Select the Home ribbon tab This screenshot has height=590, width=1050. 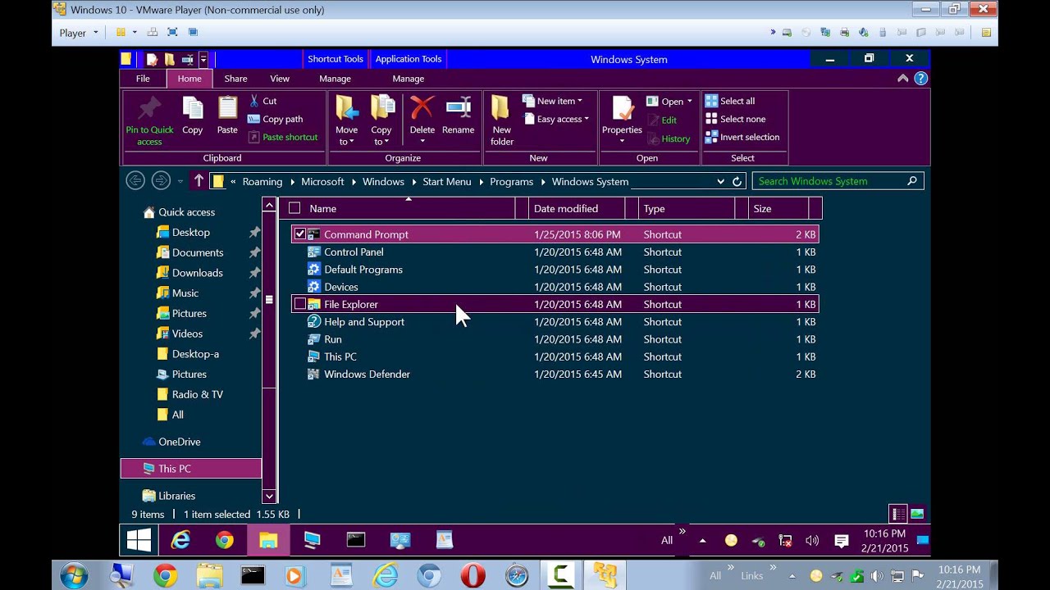(189, 79)
